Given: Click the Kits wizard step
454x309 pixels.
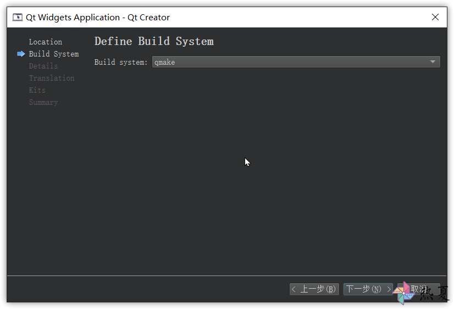Looking at the screenshot, I should [37, 91].
